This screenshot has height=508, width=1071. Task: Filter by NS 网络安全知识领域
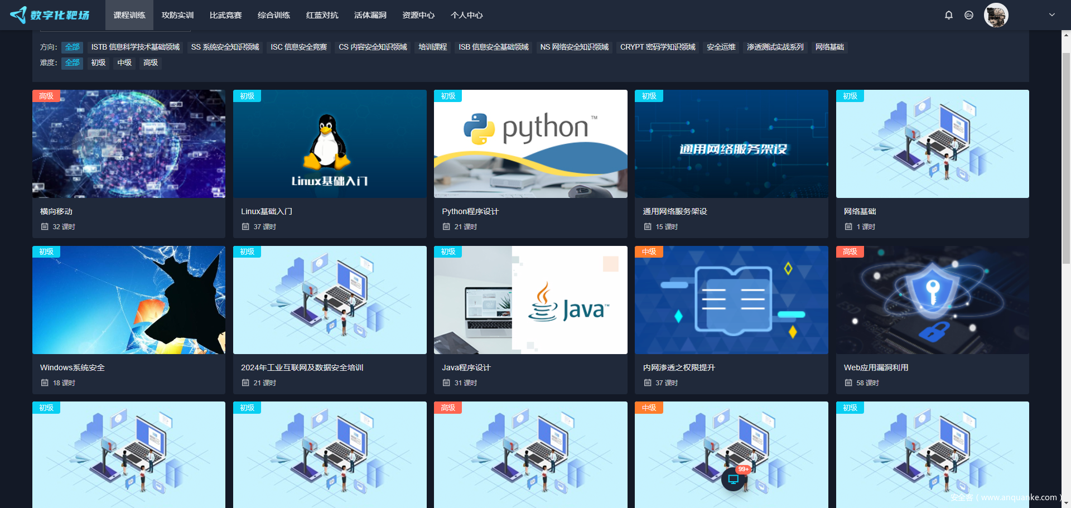click(x=575, y=47)
